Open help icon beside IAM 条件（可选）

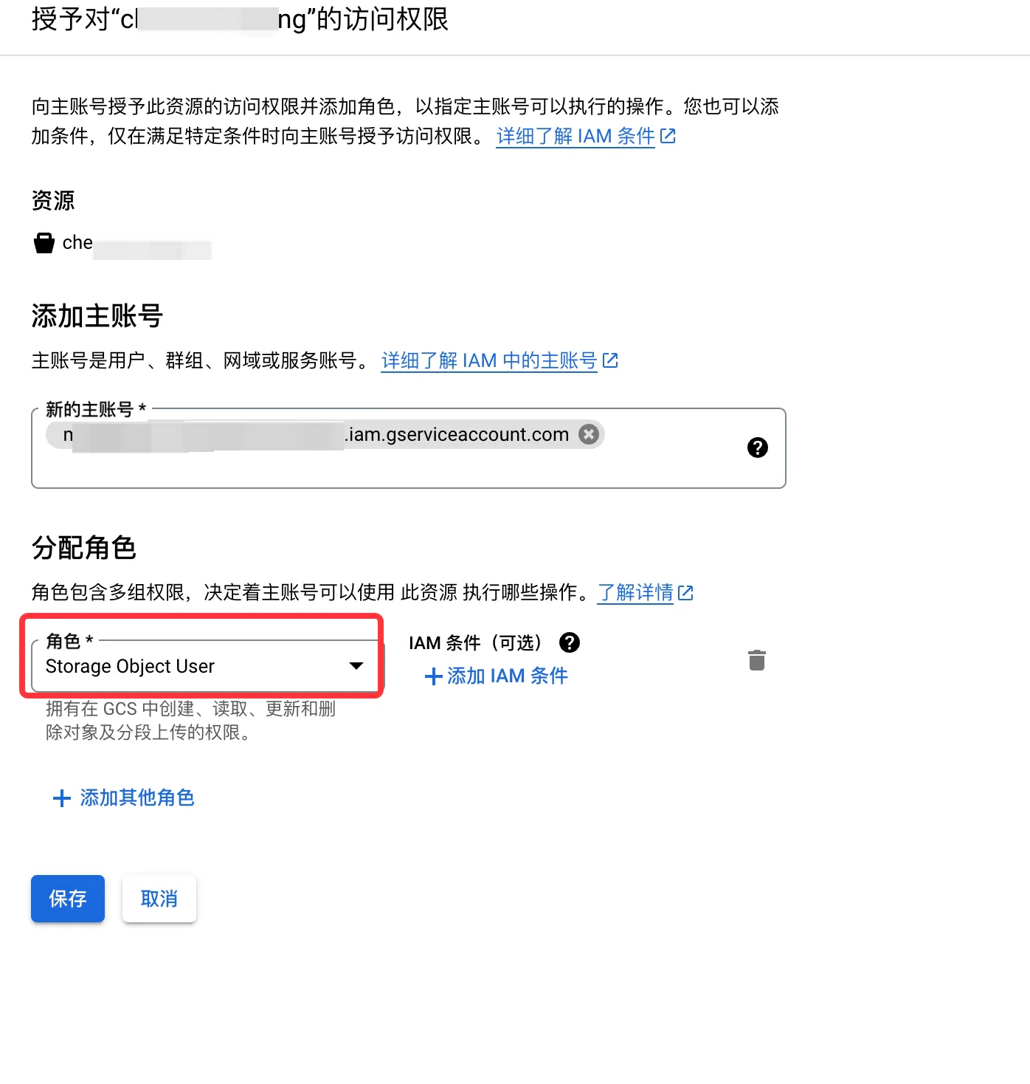[570, 642]
